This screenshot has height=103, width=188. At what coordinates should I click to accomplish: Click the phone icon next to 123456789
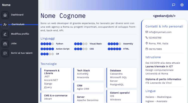pyautogui.click(x=147, y=38)
